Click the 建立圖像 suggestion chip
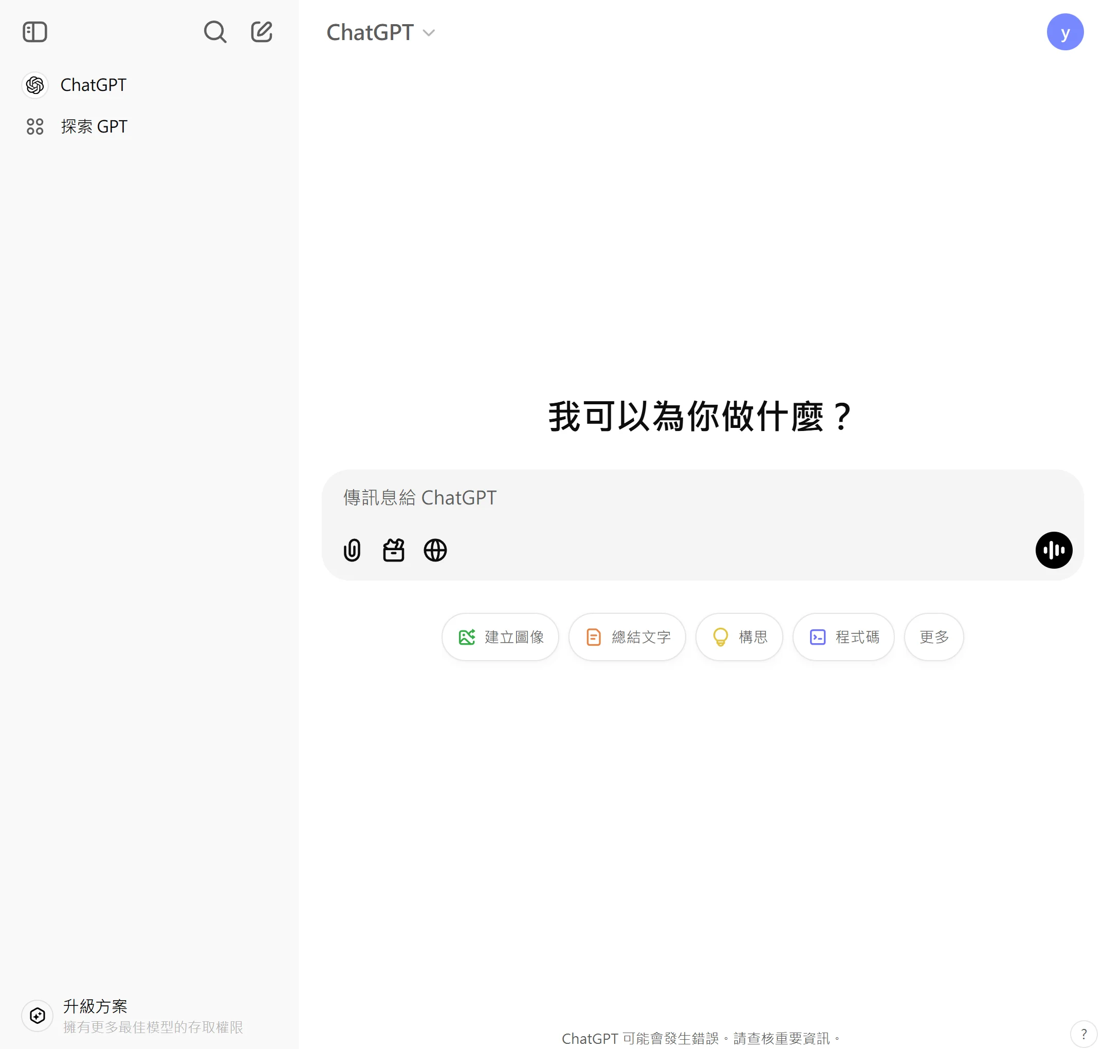The height and width of the screenshot is (1049, 1103). 500,637
